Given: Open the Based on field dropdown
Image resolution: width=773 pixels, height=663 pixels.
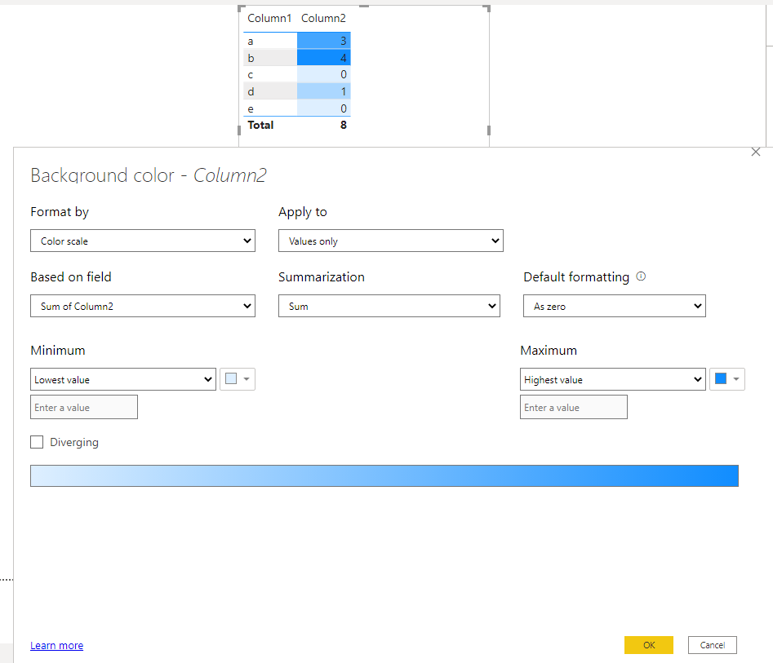Looking at the screenshot, I should (x=143, y=306).
